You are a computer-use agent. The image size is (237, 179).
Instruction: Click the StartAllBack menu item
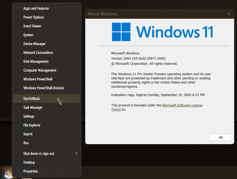pos(47,99)
